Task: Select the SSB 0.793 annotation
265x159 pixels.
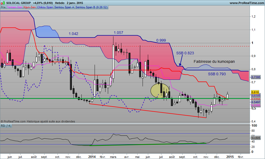Action: [x=217, y=74]
